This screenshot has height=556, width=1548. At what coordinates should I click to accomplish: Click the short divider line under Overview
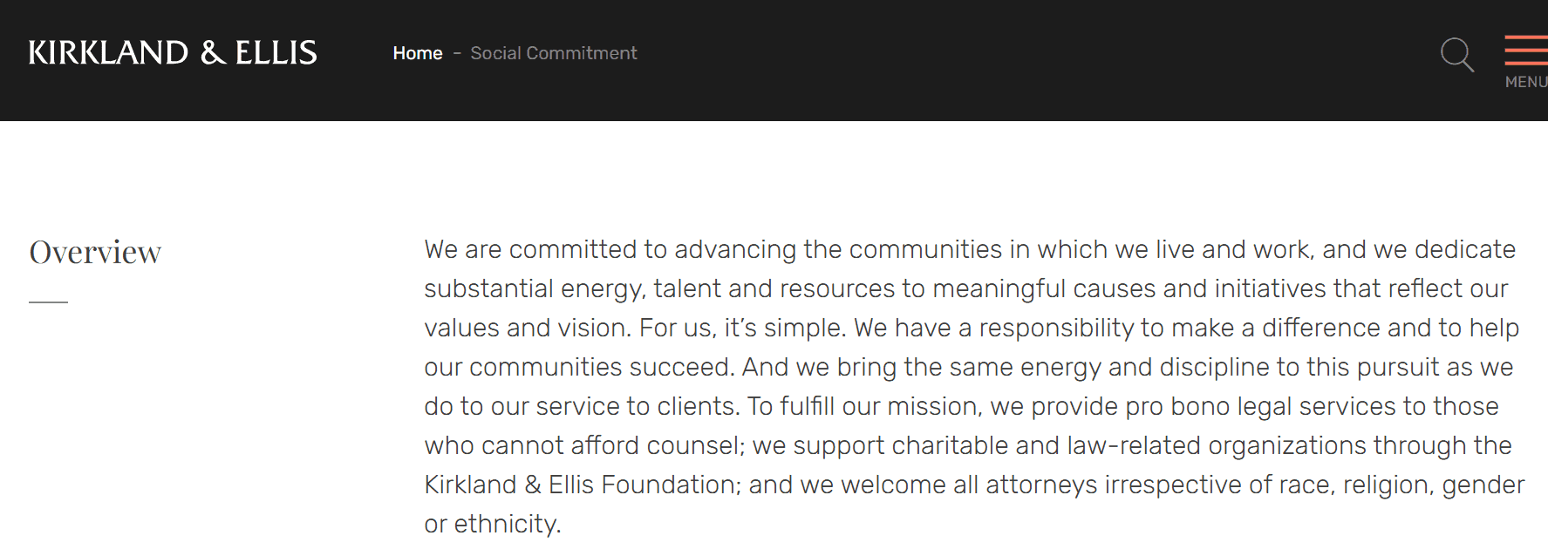click(48, 302)
